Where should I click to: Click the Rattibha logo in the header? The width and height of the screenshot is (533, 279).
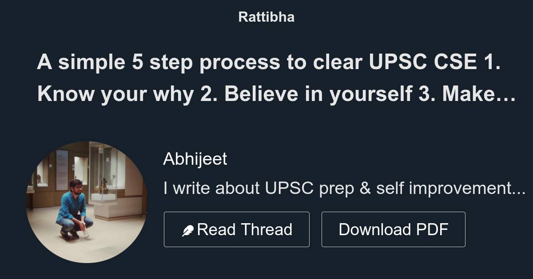tap(266, 17)
